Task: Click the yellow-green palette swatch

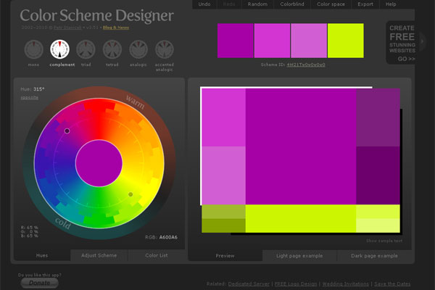Action: point(346,40)
